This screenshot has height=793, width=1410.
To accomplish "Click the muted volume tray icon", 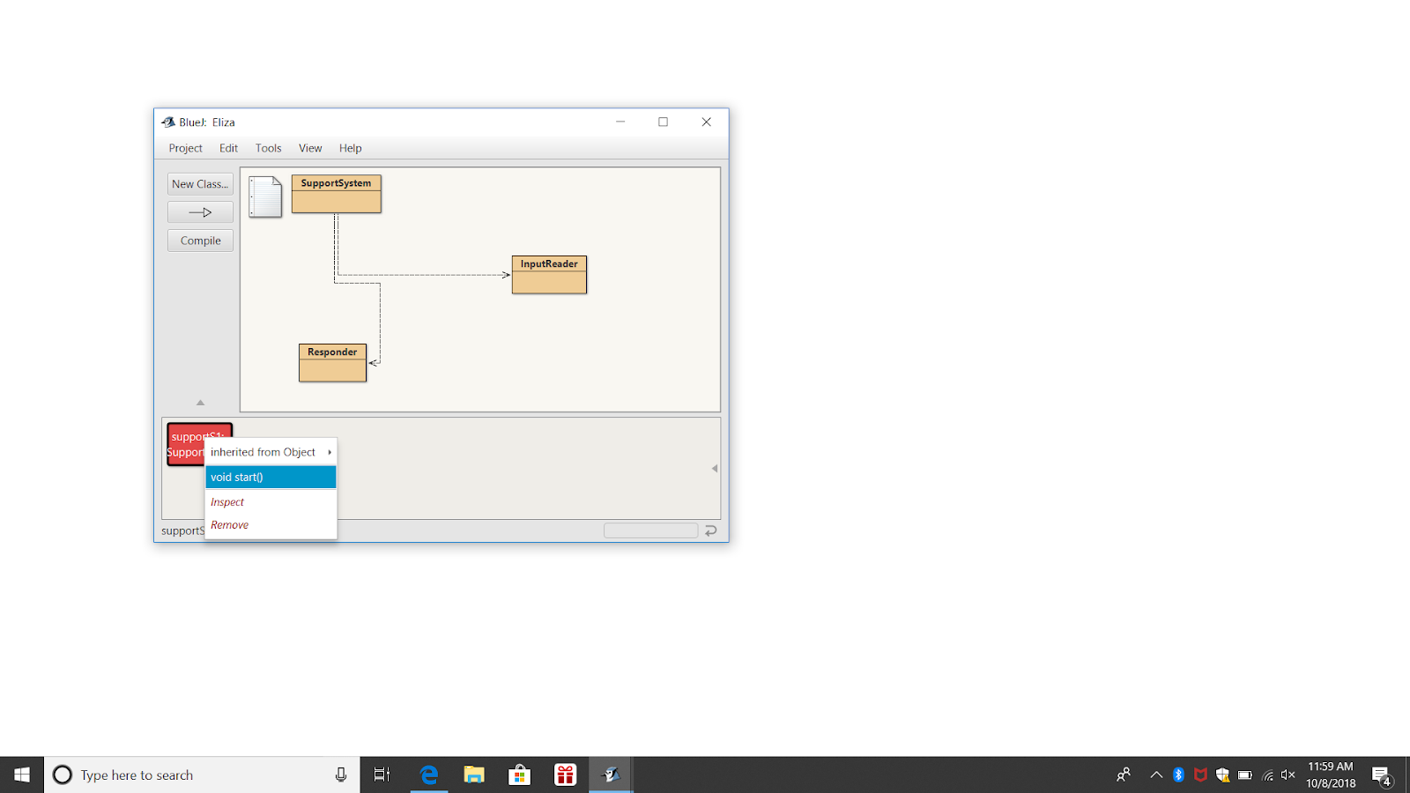I will coord(1288,774).
